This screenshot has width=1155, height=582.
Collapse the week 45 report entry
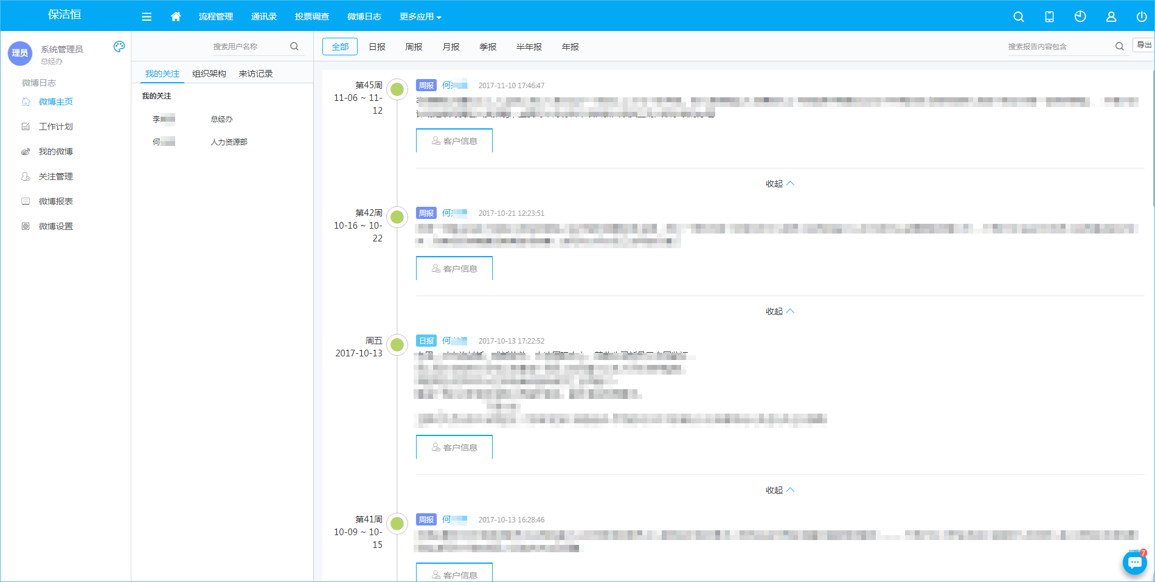779,184
